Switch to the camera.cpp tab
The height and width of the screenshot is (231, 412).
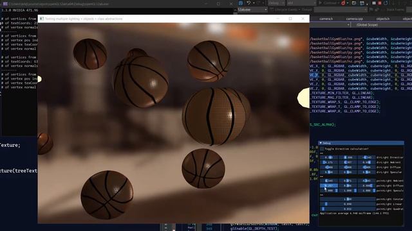354,19
